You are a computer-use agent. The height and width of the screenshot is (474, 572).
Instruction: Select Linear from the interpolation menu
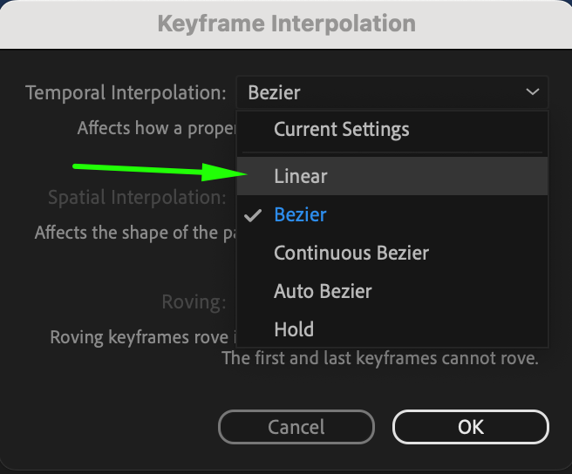coord(301,176)
